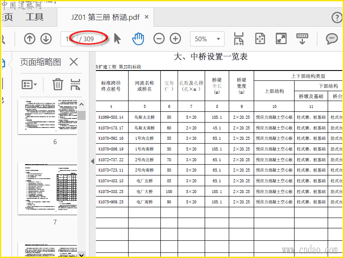
Task: Click the 页面缩略图 panel title
Action: tap(40, 62)
